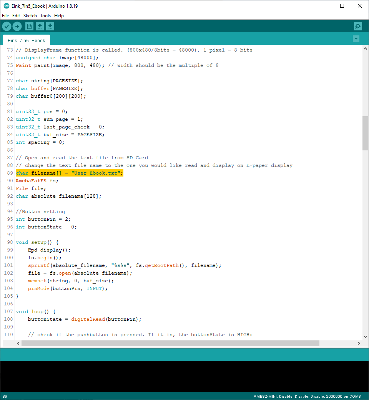Select the Eink_7in5_Ebook tab
This screenshot has width=369, height=400.
pos(26,40)
